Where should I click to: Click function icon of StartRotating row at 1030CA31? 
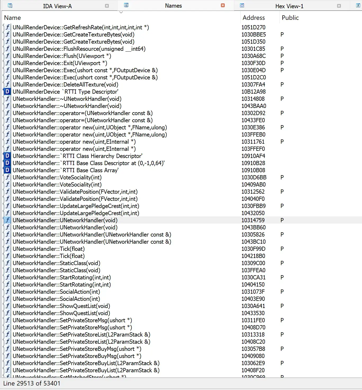[x=7, y=277]
